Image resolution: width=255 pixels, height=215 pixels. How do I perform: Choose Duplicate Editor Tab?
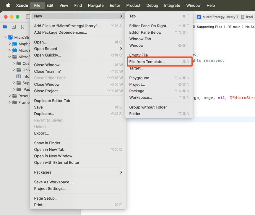click(78, 101)
